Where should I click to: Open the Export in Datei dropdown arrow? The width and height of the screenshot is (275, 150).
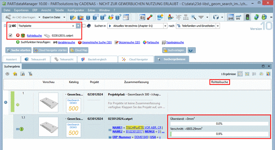[x=64, y=17]
